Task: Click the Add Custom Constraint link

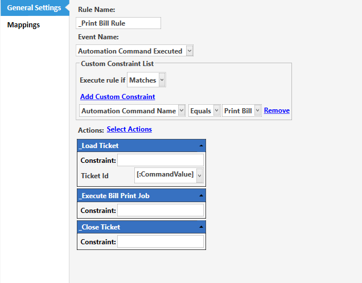Action: pyautogui.click(x=117, y=96)
